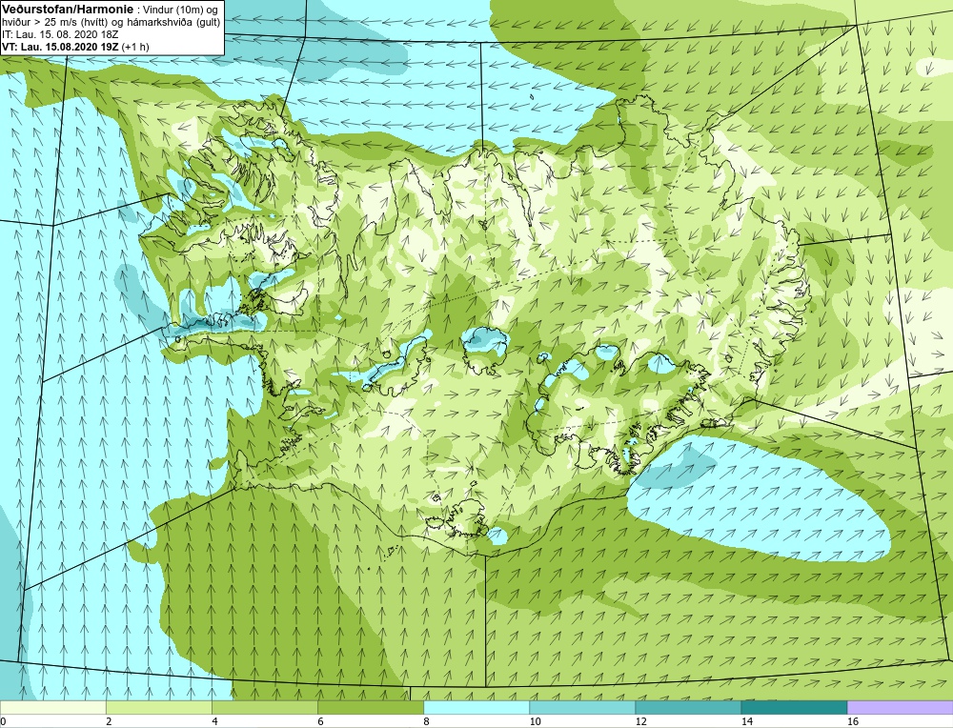Click the legend label '4'
This screenshot has width=953, height=728.
(x=215, y=721)
